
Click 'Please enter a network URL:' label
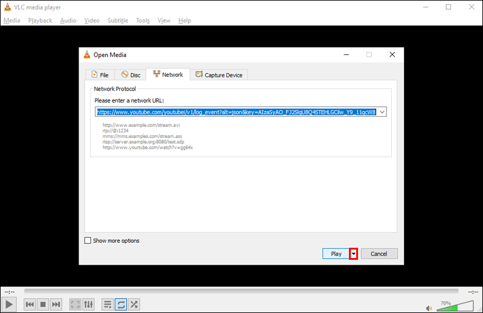point(129,100)
